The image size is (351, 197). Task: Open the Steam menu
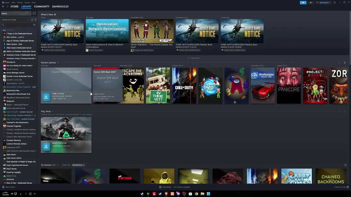(x=7, y=2)
